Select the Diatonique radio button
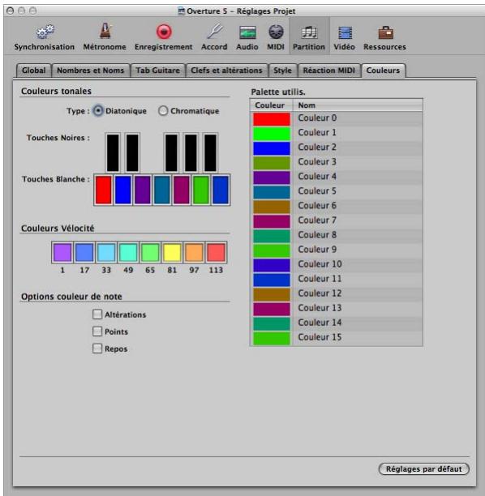Viewport: 485px width, 496px height. pyautogui.click(x=98, y=111)
